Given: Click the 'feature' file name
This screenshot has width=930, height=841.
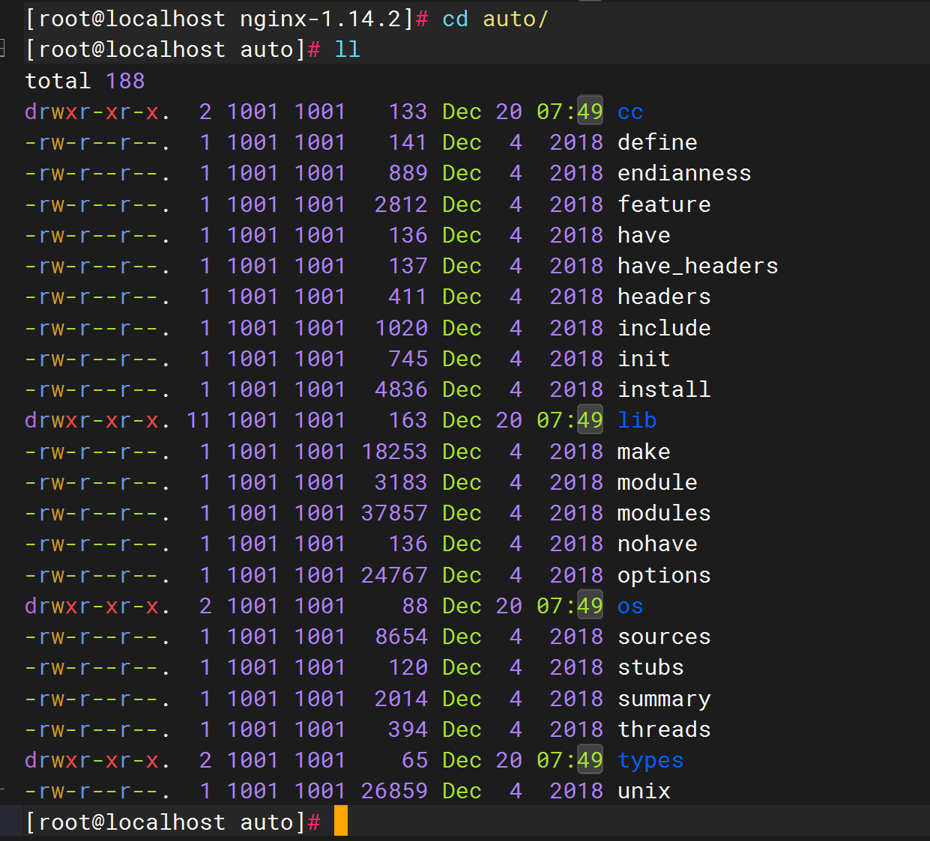Looking at the screenshot, I should (x=664, y=204).
